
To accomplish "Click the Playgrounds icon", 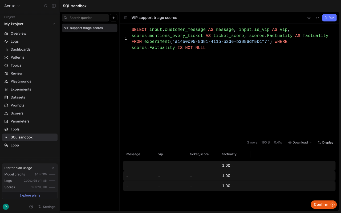I will (x=6, y=81).
